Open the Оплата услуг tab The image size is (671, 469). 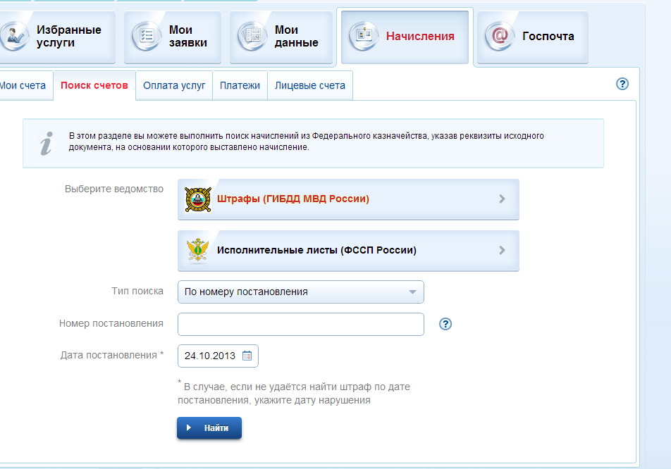pos(174,86)
